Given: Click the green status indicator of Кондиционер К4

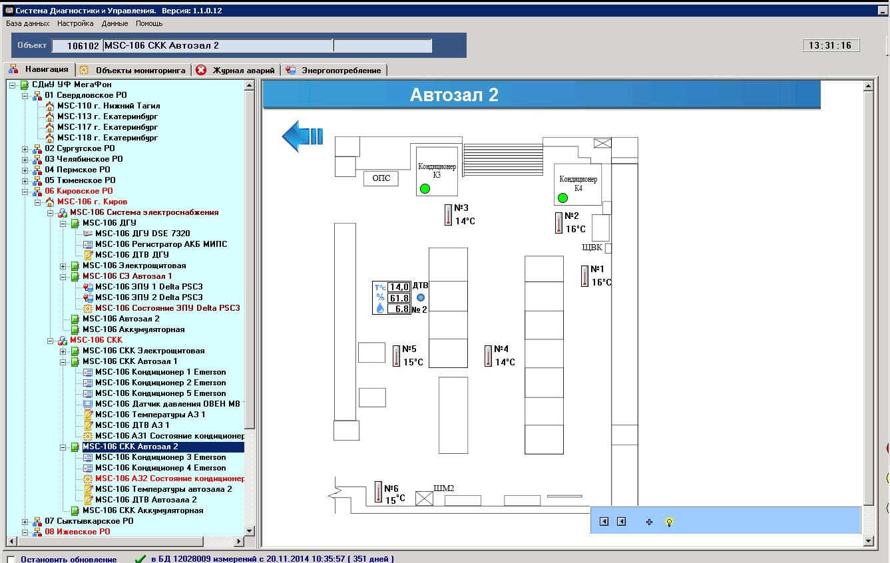Looking at the screenshot, I should [562, 198].
